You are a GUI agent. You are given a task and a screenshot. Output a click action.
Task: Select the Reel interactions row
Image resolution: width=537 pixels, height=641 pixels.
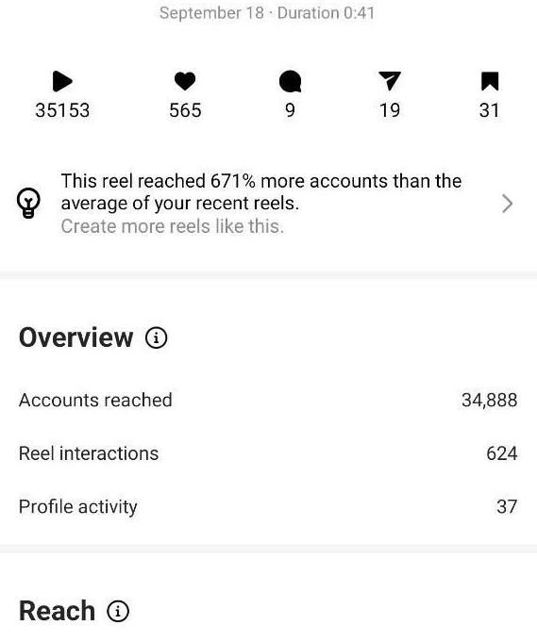tap(268, 453)
